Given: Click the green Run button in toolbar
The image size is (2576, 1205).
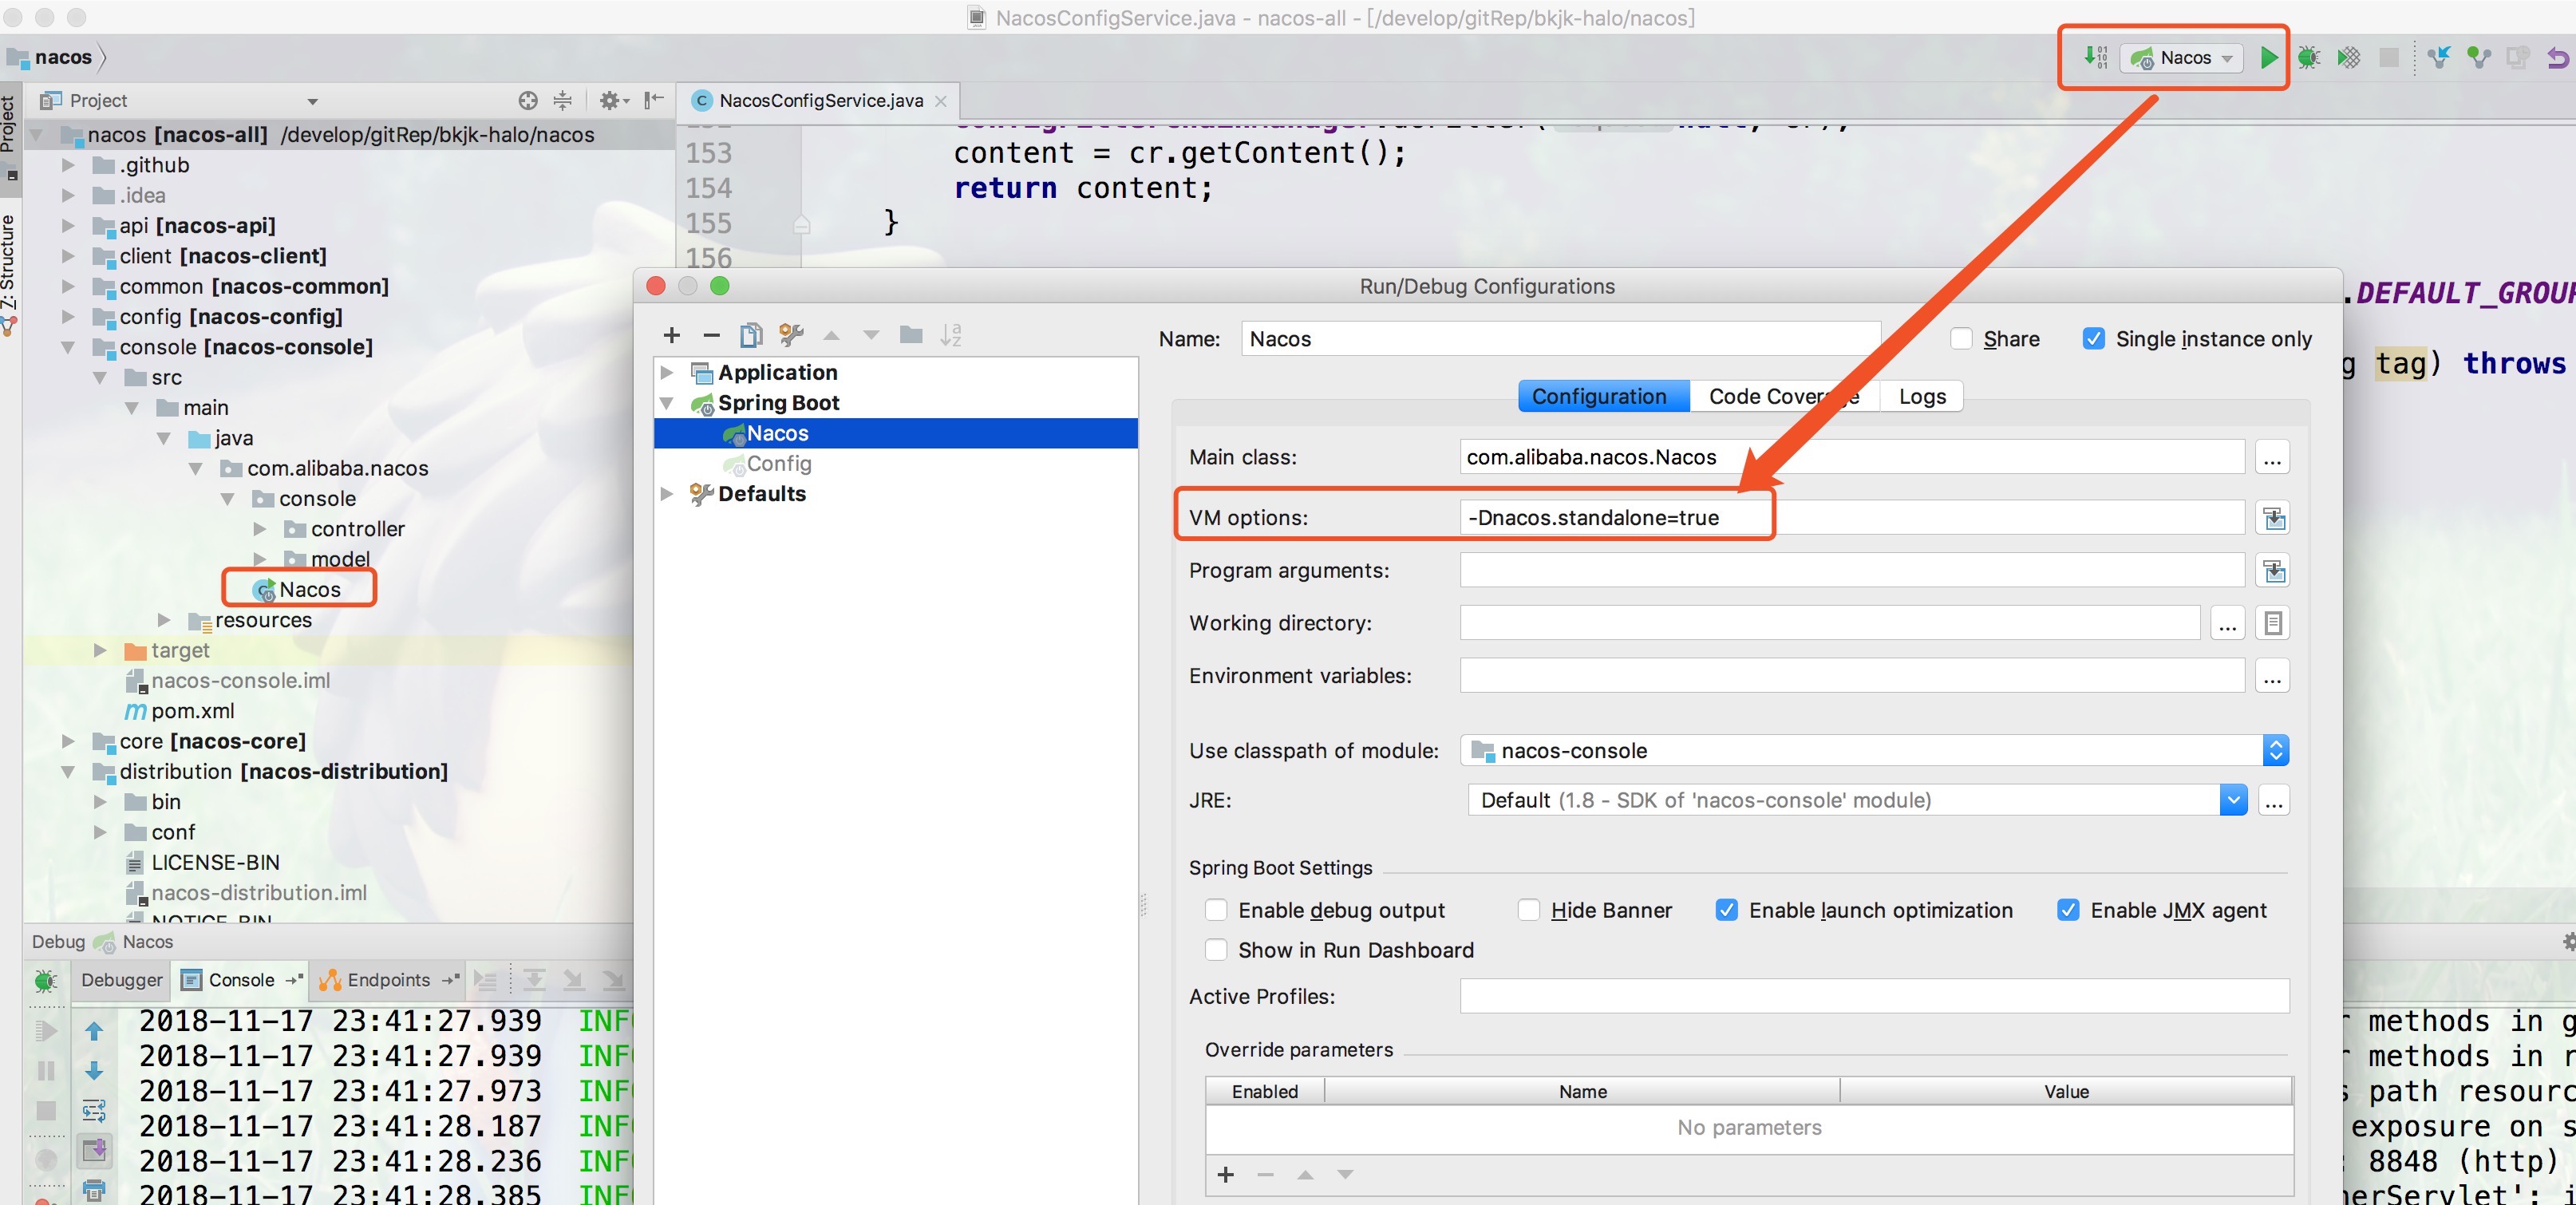Looking at the screenshot, I should 2268,58.
